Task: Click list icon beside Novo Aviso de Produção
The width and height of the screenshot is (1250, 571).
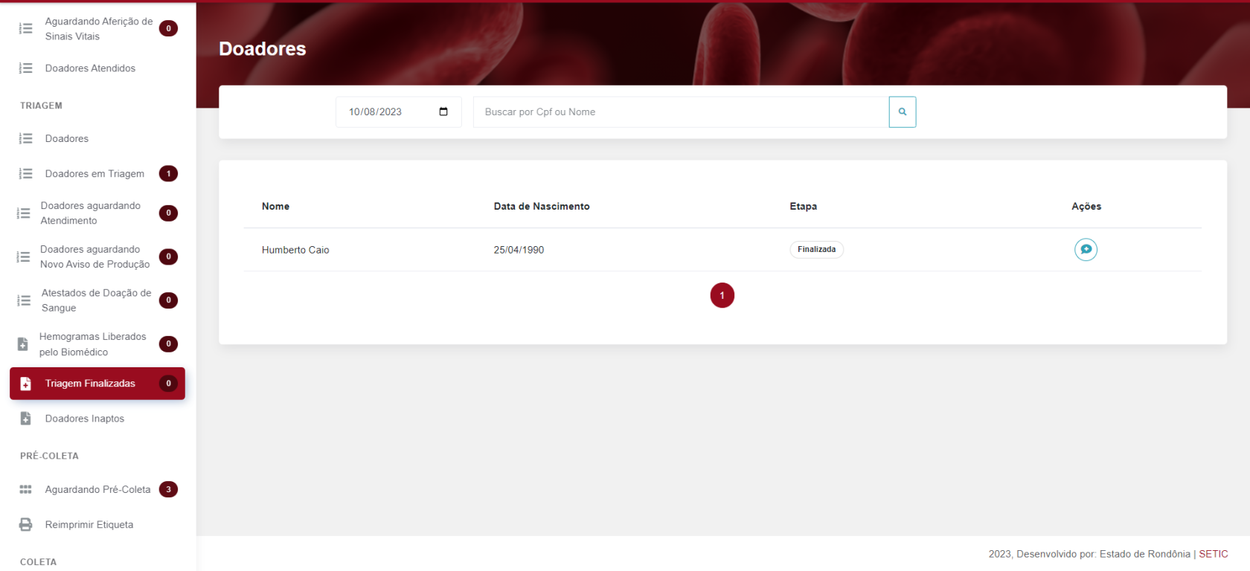Action: click(x=24, y=257)
